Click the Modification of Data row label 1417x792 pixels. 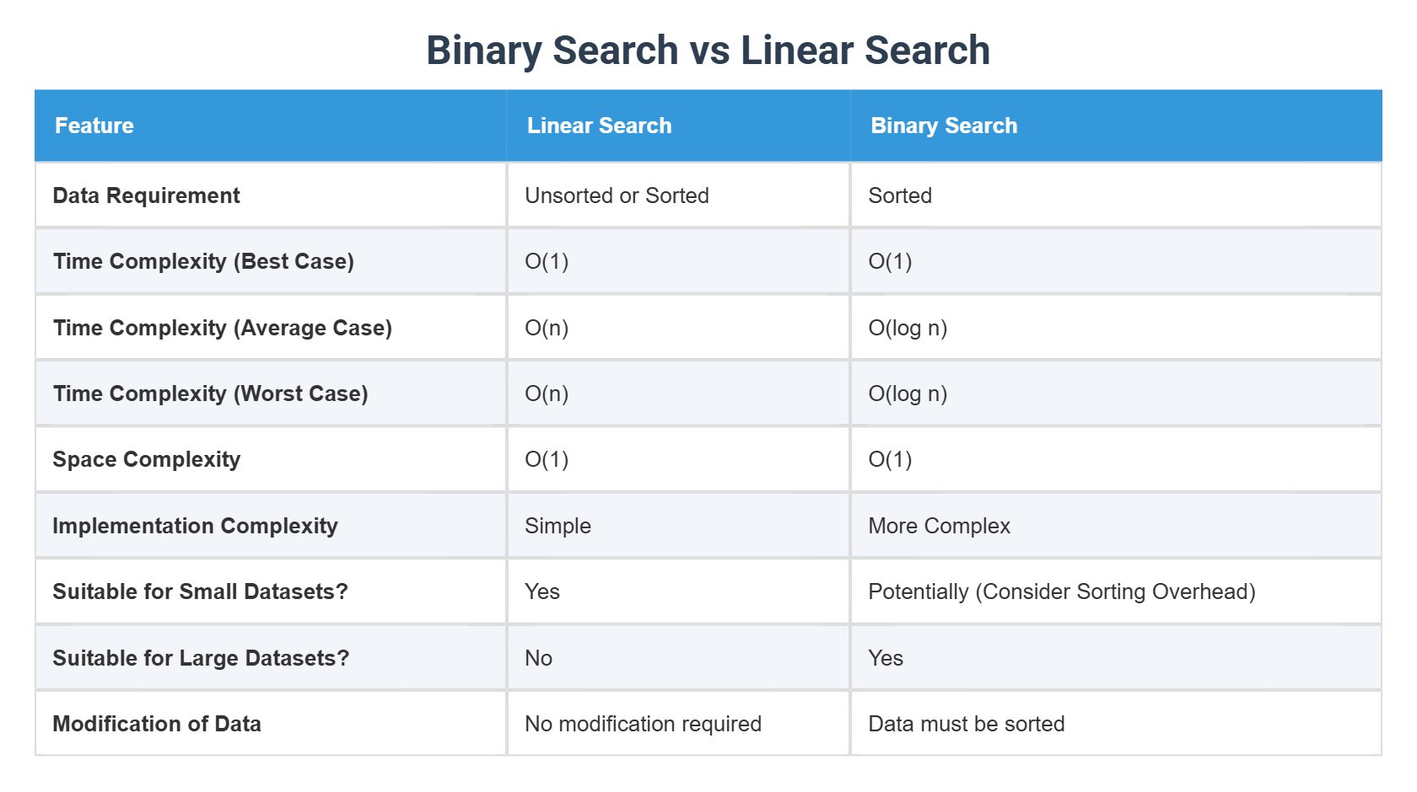click(157, 724)
